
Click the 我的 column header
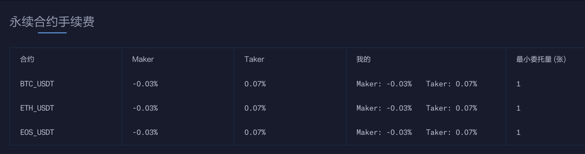(363, 59)
